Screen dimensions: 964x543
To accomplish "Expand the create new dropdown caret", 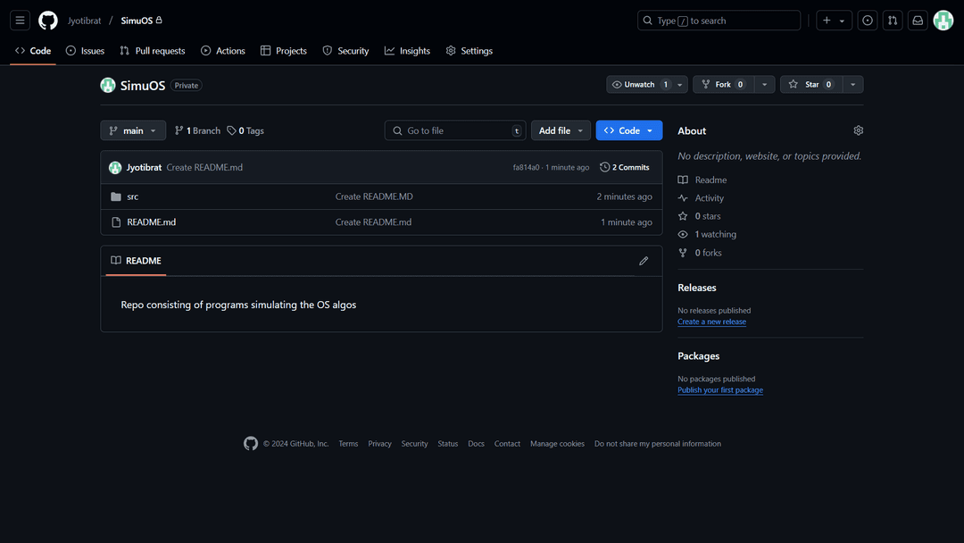I will (x=842, y=21).
